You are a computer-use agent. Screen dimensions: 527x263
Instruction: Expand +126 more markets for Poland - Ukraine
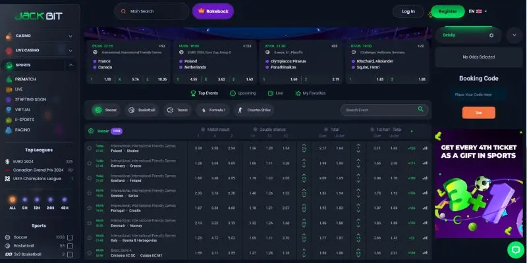click(411, 148)
